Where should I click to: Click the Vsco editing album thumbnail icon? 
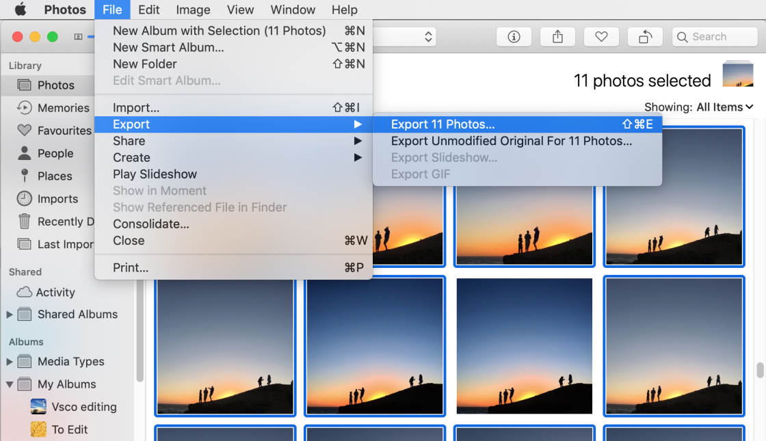pyautogui.click(x=38, y=406)
